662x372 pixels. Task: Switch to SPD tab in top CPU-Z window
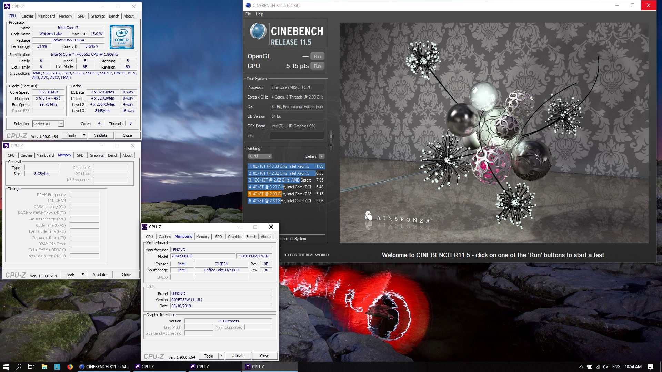coord(81,16)
